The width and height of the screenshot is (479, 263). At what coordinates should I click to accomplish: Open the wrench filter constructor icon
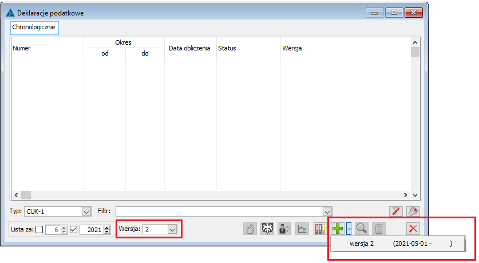coord(413,211)
